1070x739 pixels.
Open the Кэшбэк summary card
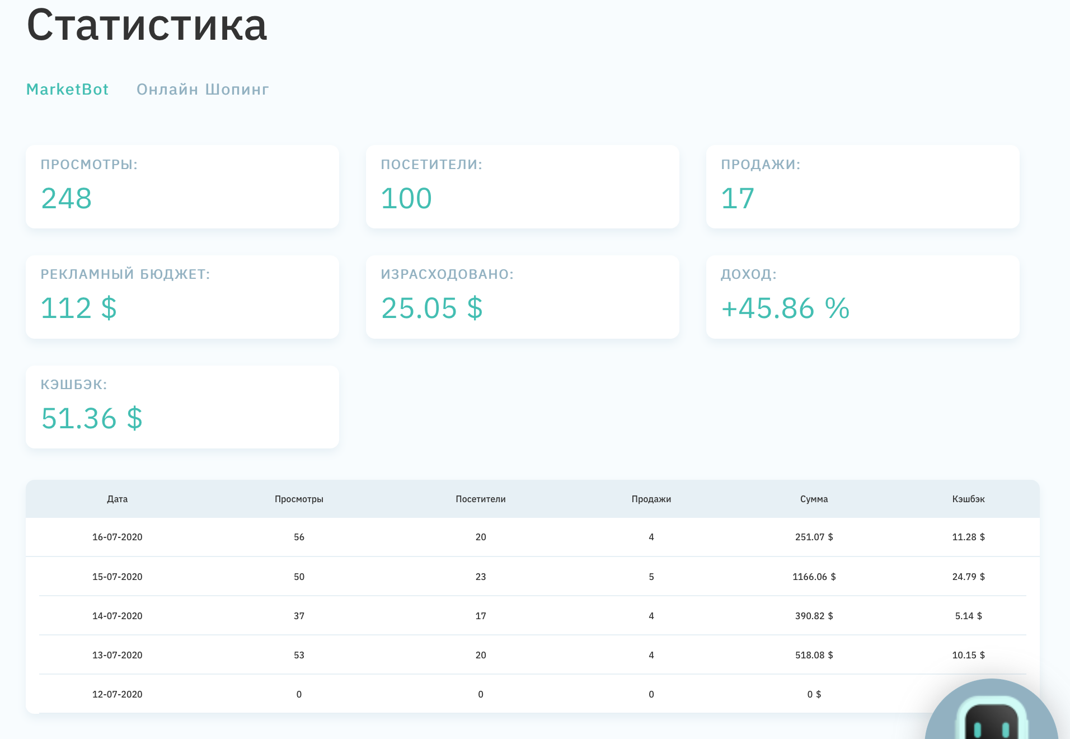tap(182, 407)
